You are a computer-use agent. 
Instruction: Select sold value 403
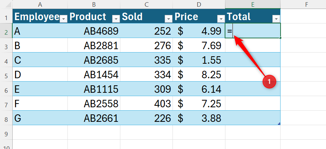(146, 103)
